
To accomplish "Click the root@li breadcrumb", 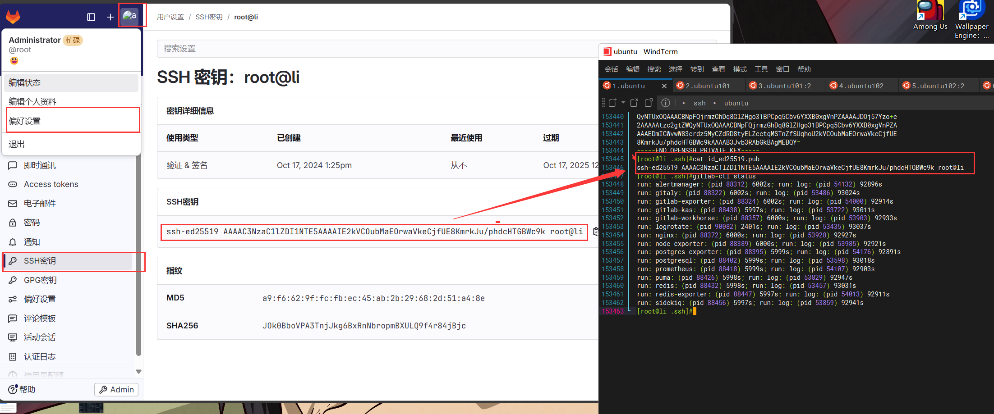I will (x=246, y=17).
